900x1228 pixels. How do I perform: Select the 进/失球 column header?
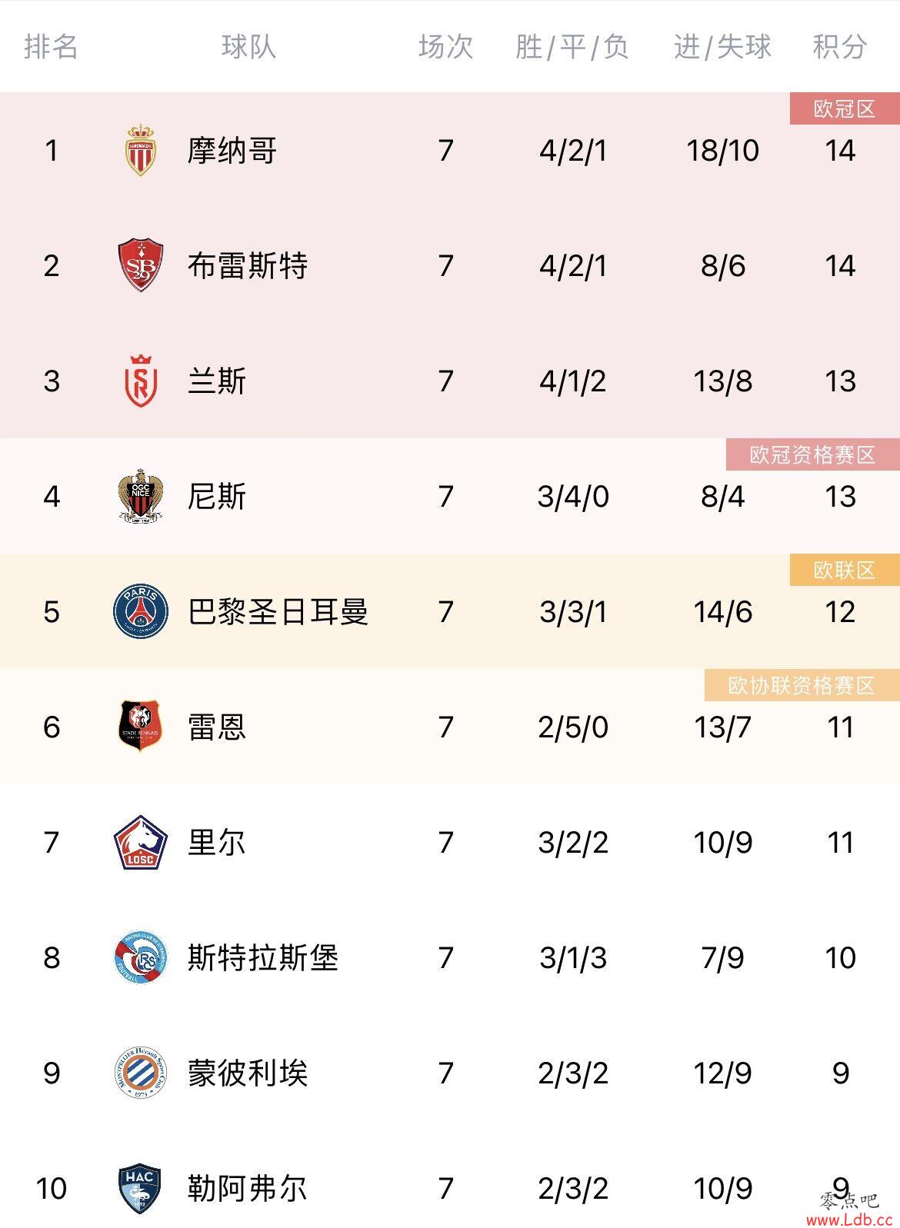click(722, 46)
